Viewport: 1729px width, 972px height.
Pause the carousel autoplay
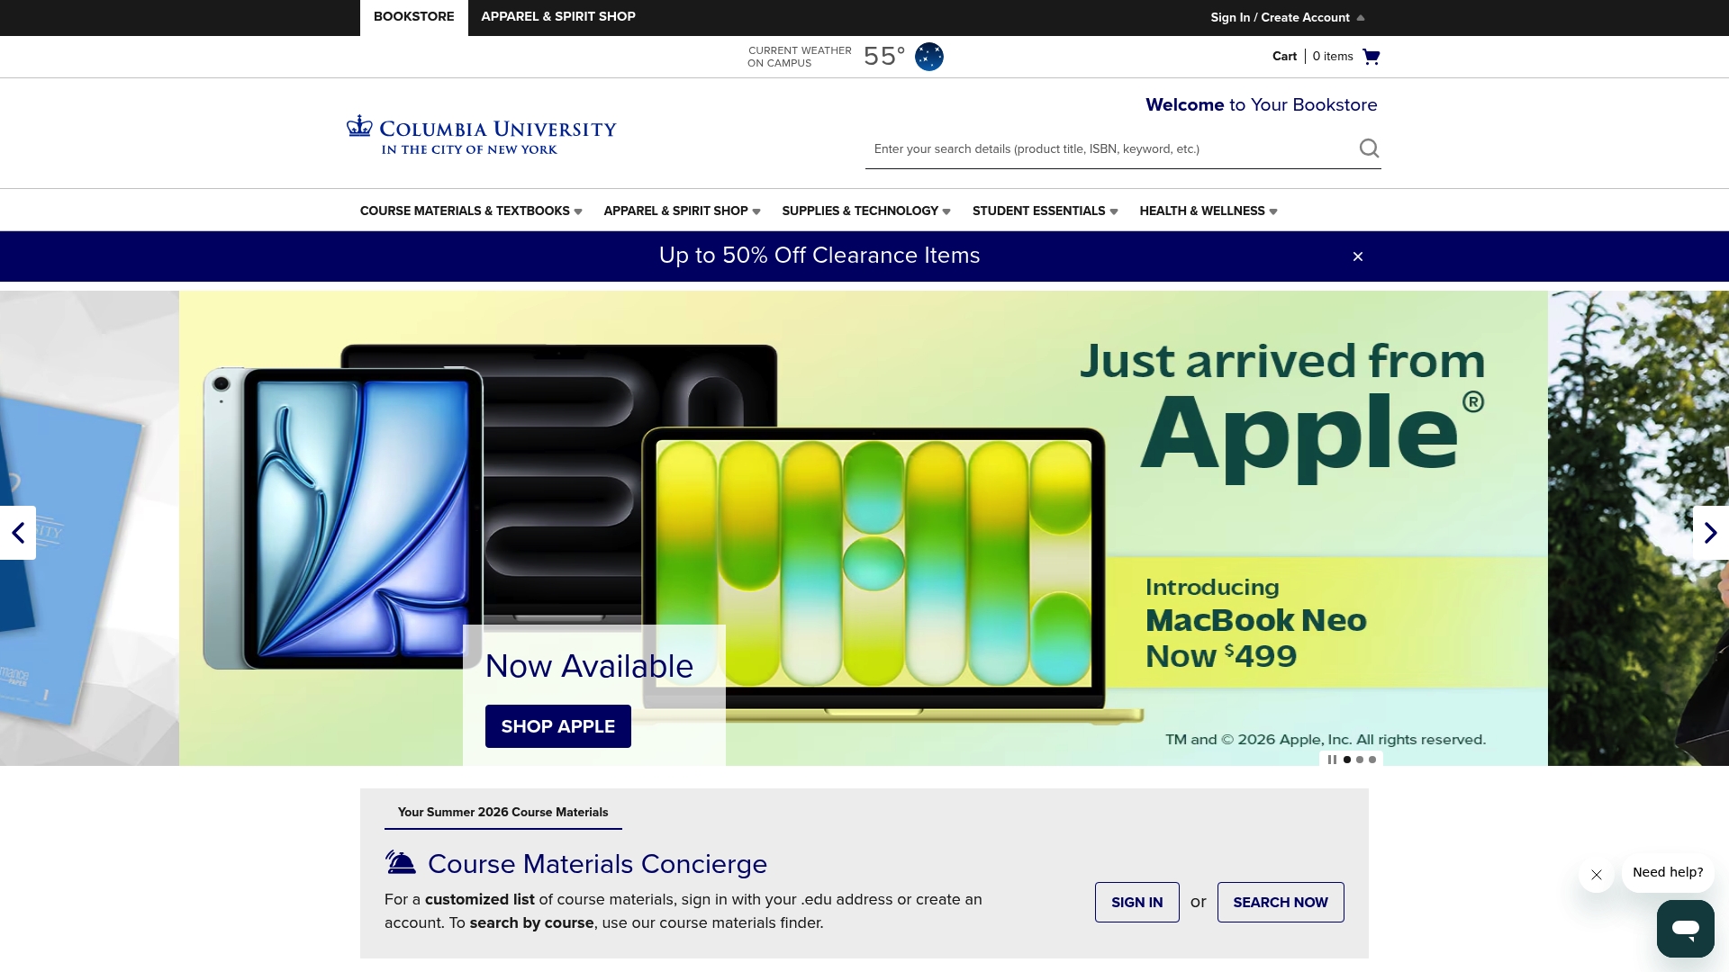click(x=1332, y=760)
